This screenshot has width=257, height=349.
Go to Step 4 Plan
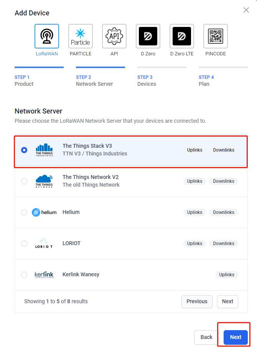(x=223, y=77)
